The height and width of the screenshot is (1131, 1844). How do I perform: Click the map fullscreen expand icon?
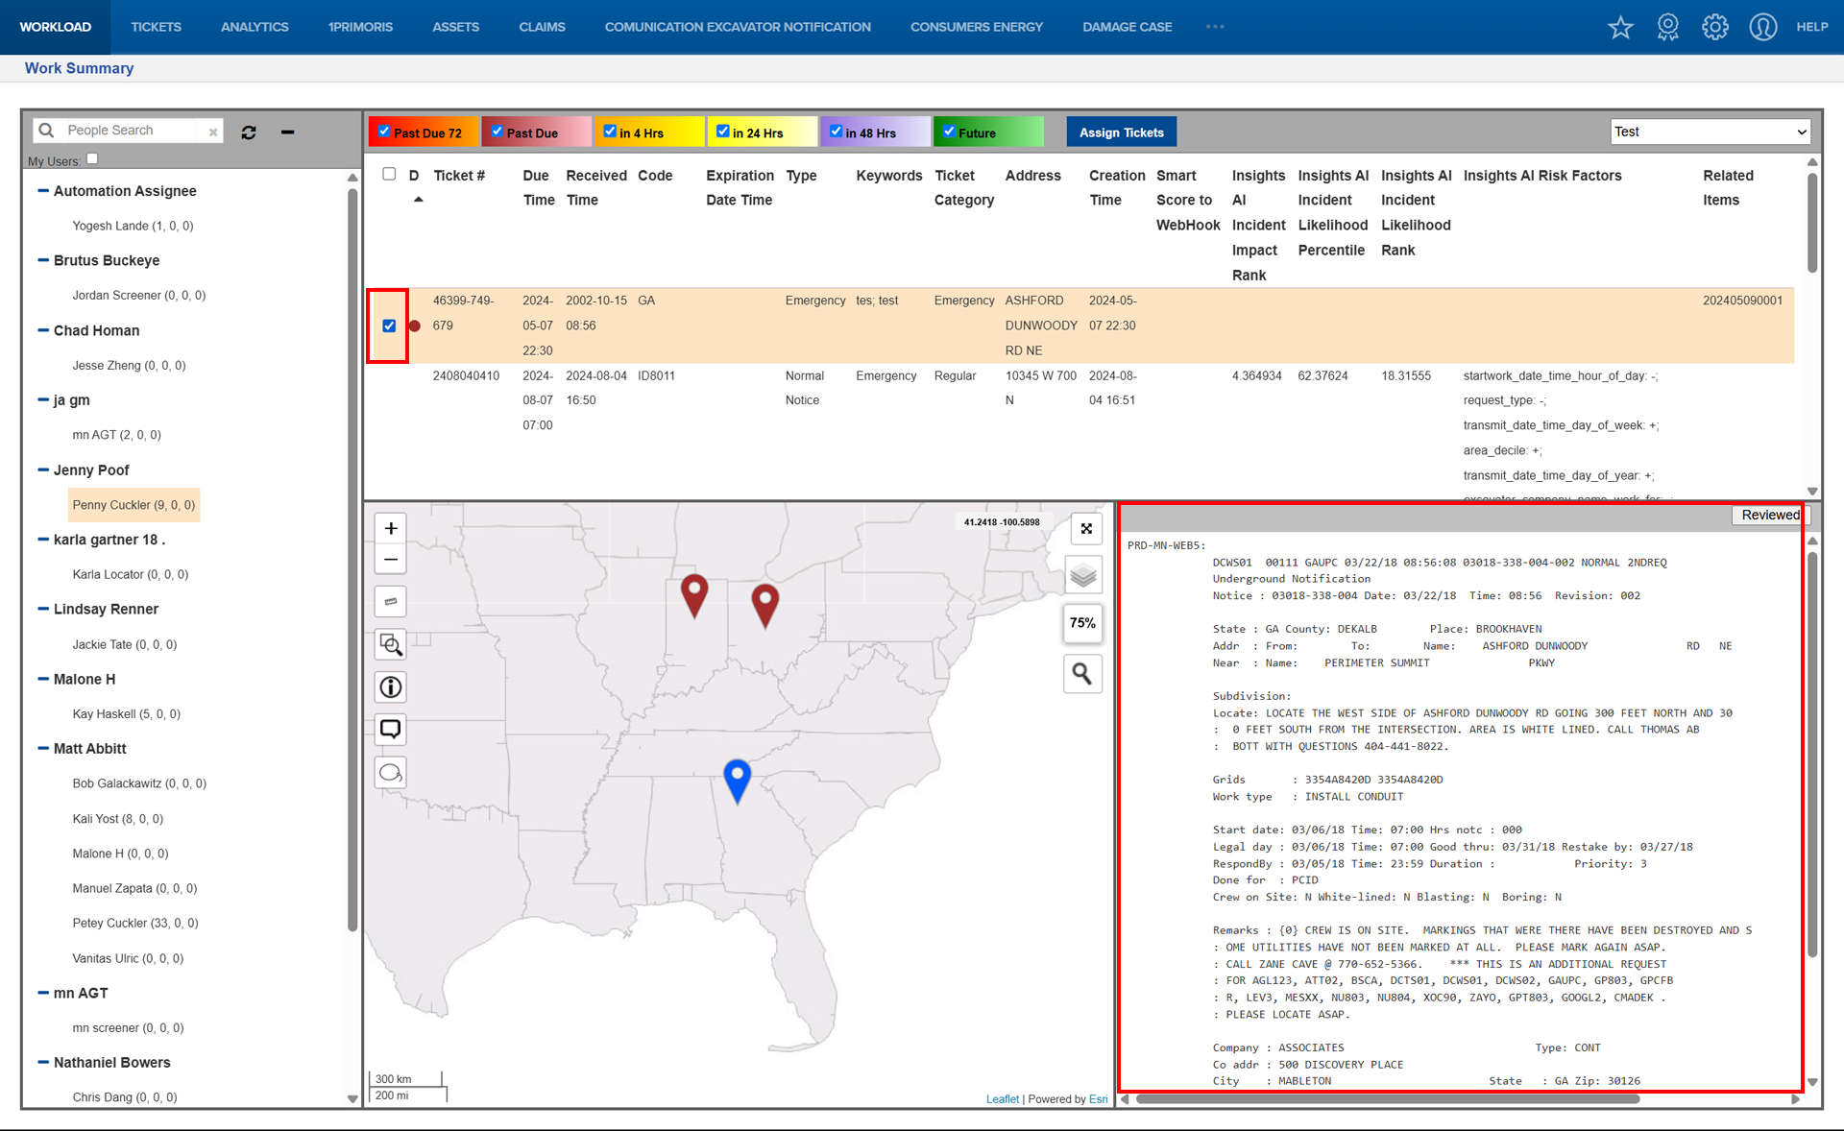(x=1086, y=529)
